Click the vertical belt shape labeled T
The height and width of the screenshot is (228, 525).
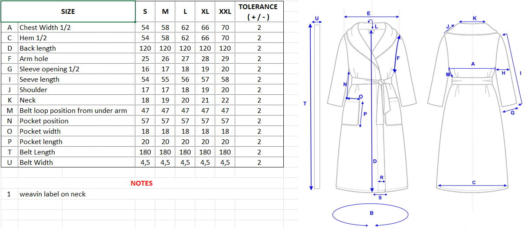(317, 107)
